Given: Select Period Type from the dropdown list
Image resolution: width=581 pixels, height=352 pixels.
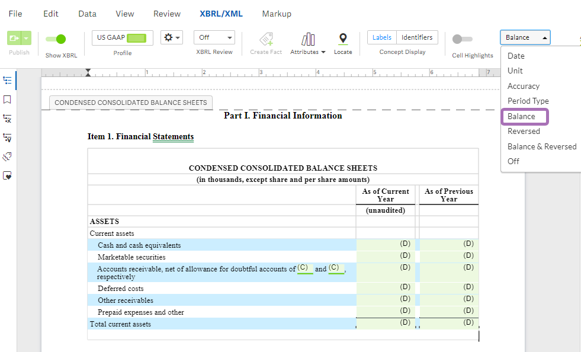Looking at the screenshot, I should (x=528, y=101).
